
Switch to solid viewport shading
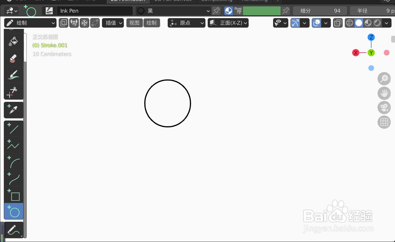click(359, 23)
